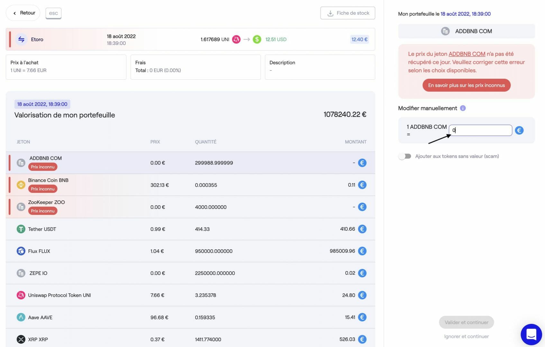Click the ADDBNB COM link in the error message
Viewport: 545px width, 347px height.
467,54
